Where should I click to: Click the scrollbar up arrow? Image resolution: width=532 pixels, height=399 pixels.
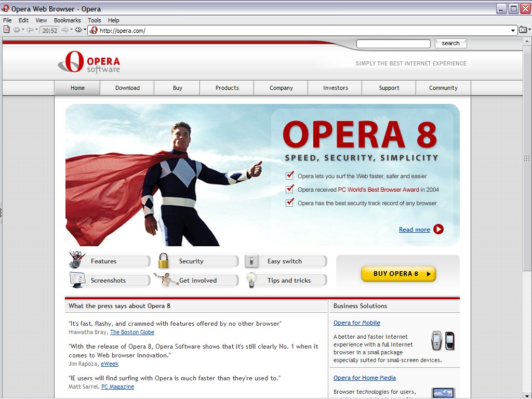[x=527, y=42]
